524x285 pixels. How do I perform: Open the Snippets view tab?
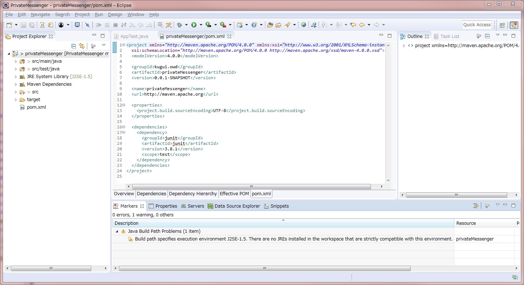coord(276,206)
